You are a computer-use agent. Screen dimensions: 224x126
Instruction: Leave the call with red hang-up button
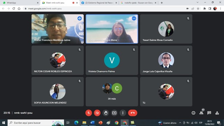tap(133, 113)
